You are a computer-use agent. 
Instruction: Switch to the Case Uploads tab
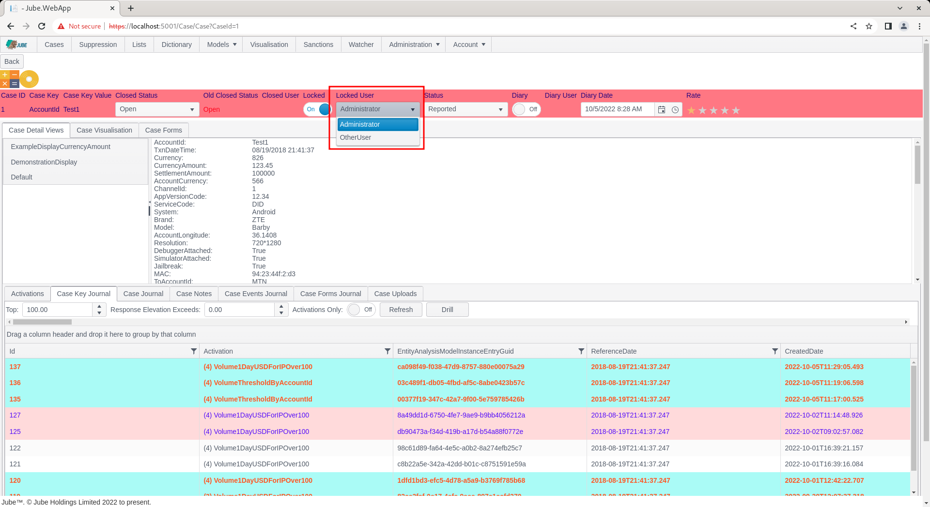point(395,294)
